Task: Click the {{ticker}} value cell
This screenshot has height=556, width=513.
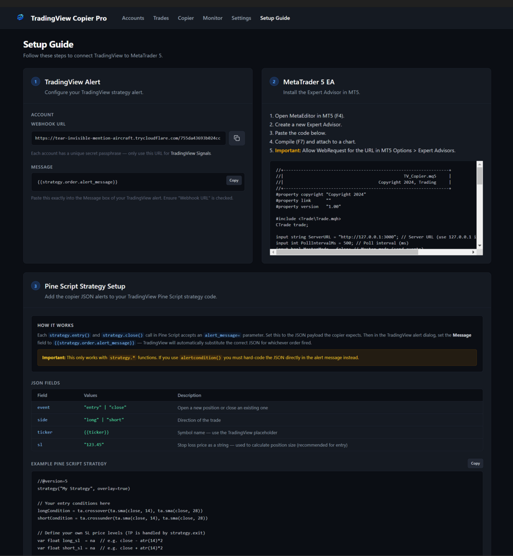Action: 96,432
